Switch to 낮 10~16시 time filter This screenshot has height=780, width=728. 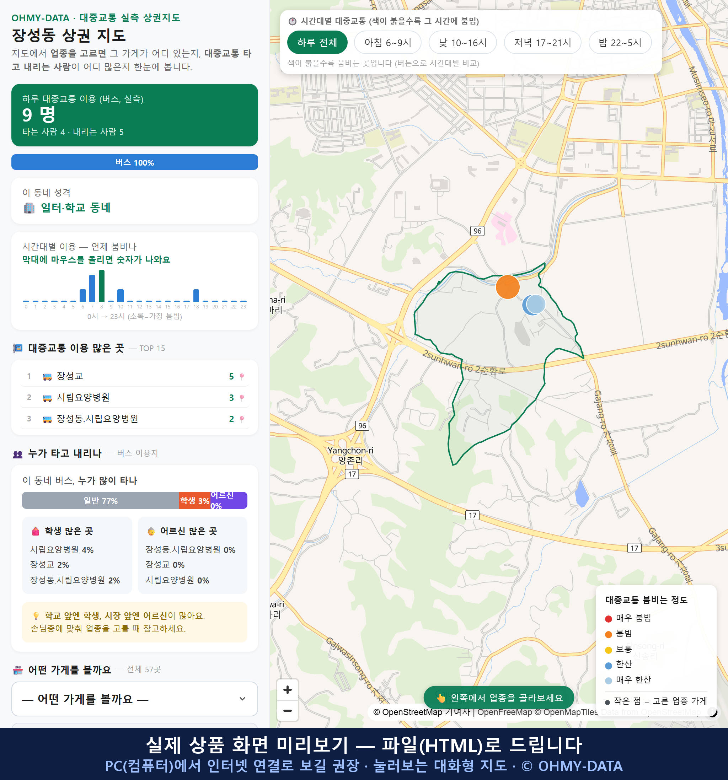(x=462, y=42)
